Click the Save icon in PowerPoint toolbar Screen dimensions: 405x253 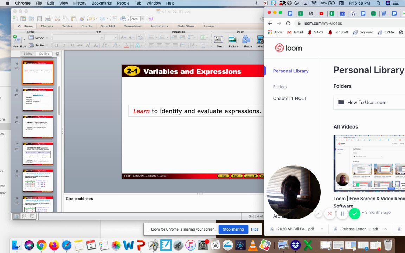39,19
